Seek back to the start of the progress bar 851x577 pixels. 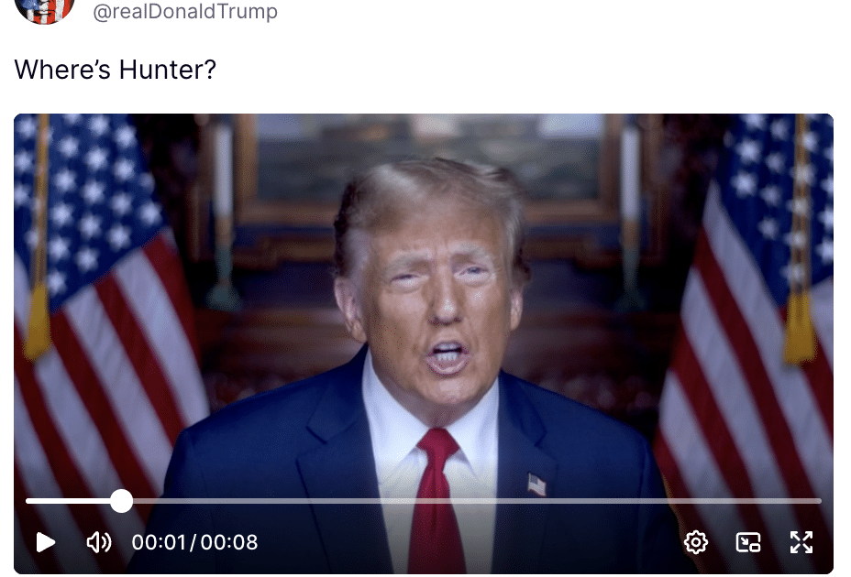coord(28,501)
